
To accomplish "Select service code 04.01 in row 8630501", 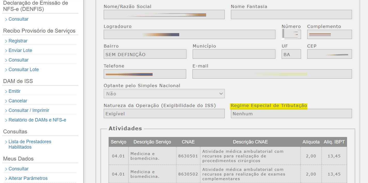I will pyautogui.click(x=118, y=156).
